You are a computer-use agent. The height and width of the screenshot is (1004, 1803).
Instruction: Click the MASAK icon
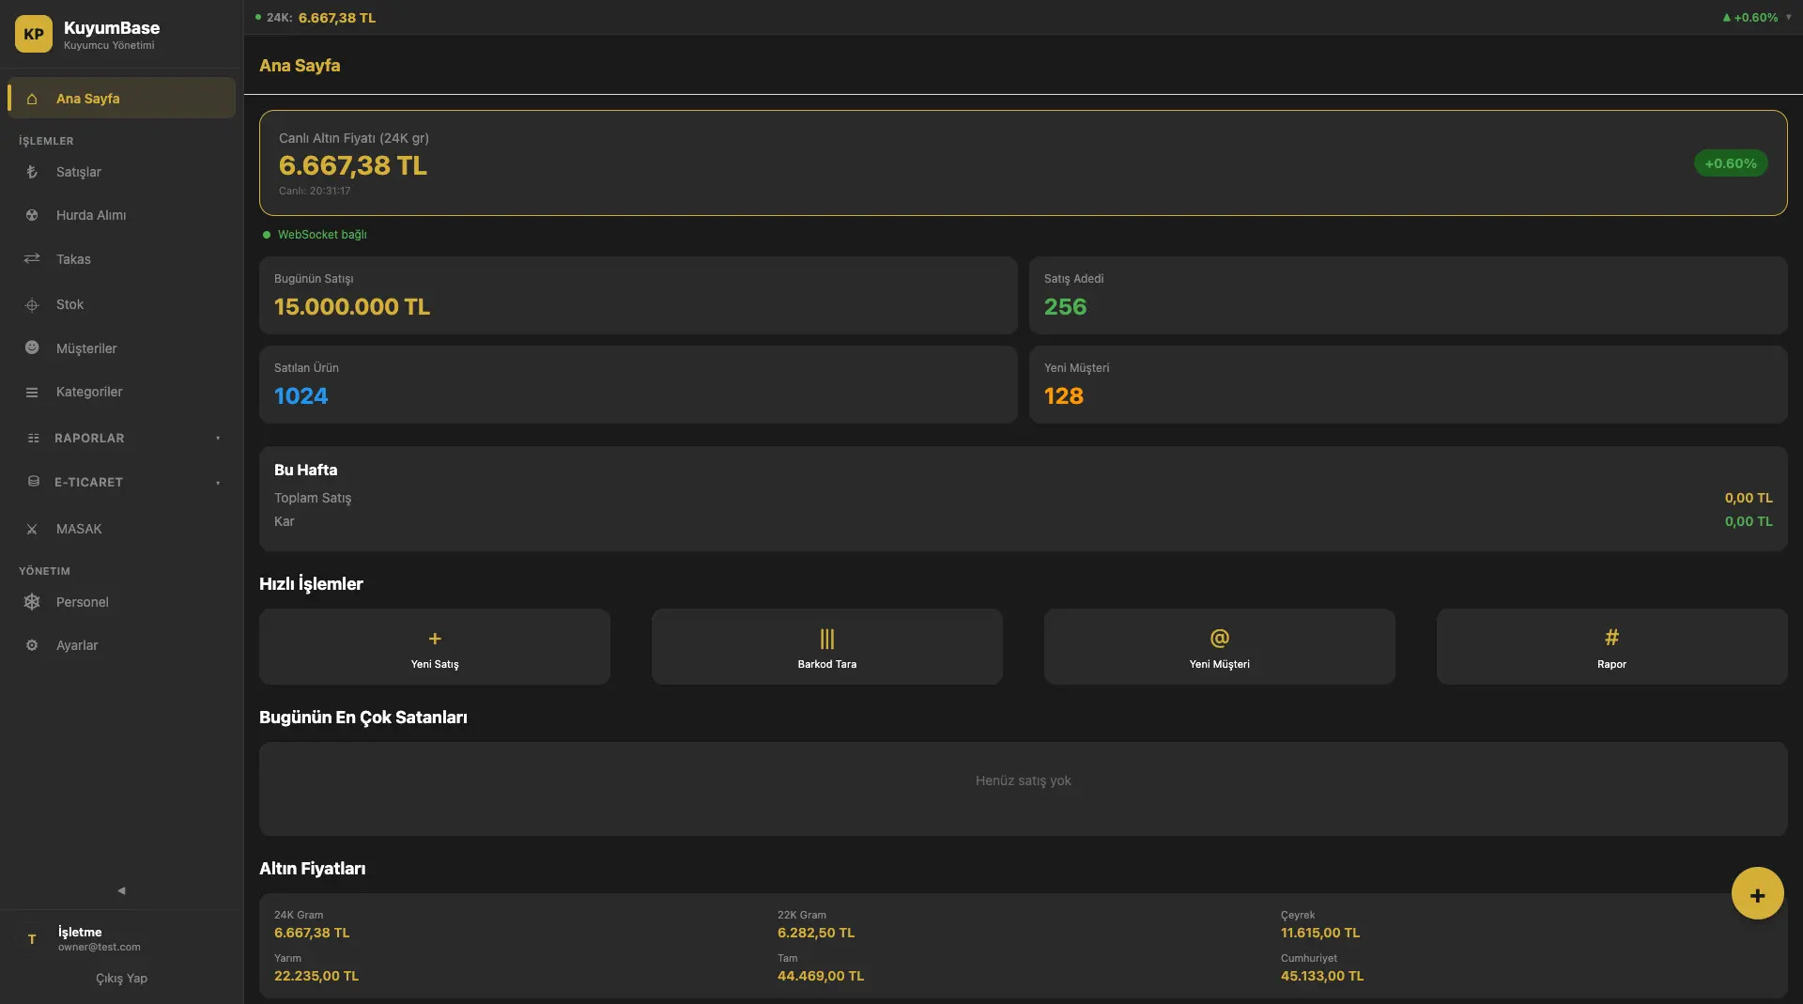(x=32, y=529)
